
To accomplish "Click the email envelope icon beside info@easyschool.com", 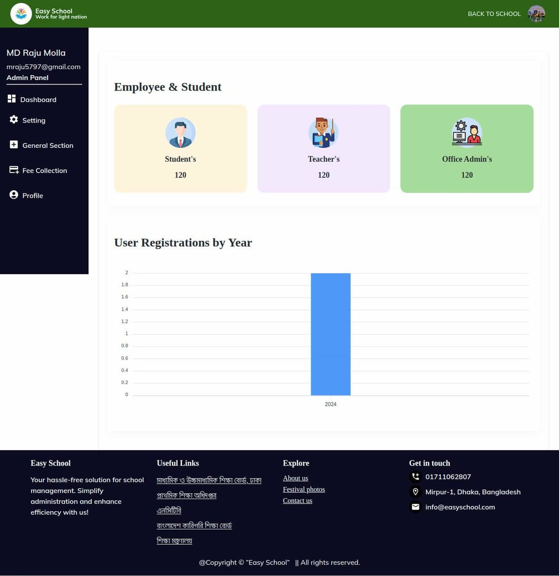I will [415, 507].
